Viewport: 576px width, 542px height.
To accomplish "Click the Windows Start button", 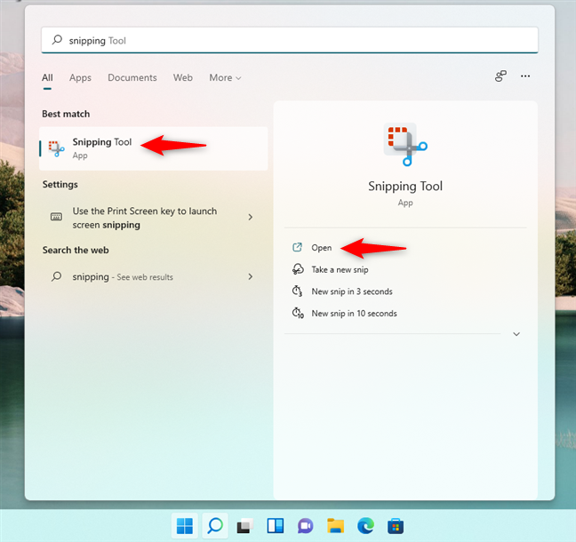I will pyautogui.click(x=184, y=526).
